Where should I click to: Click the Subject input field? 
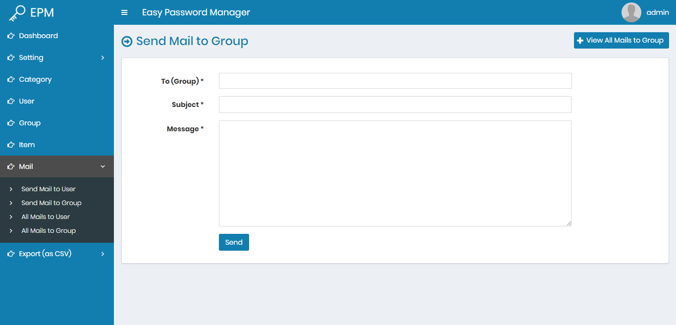pyautogui.click(x=395, y=104)
